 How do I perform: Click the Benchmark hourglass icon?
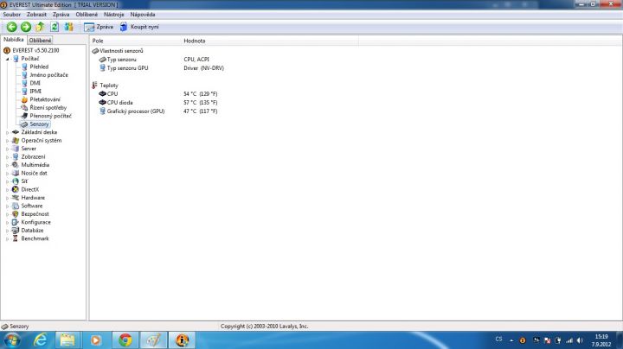pos(16,238)
